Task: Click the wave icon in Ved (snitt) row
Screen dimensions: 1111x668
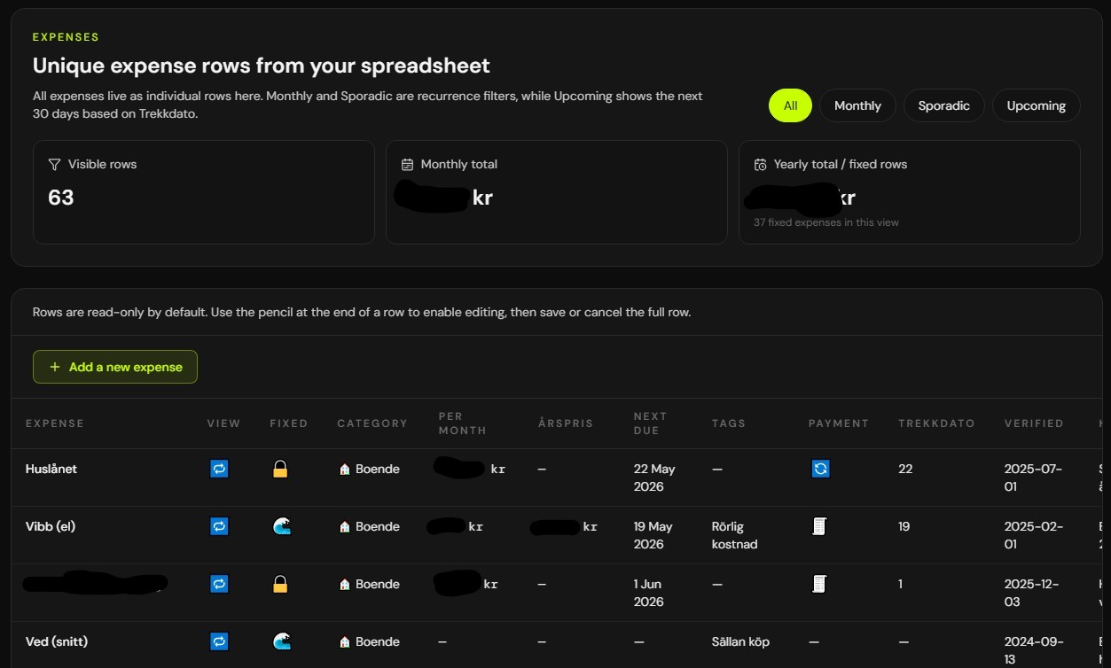Action: [x=281, y=641]
